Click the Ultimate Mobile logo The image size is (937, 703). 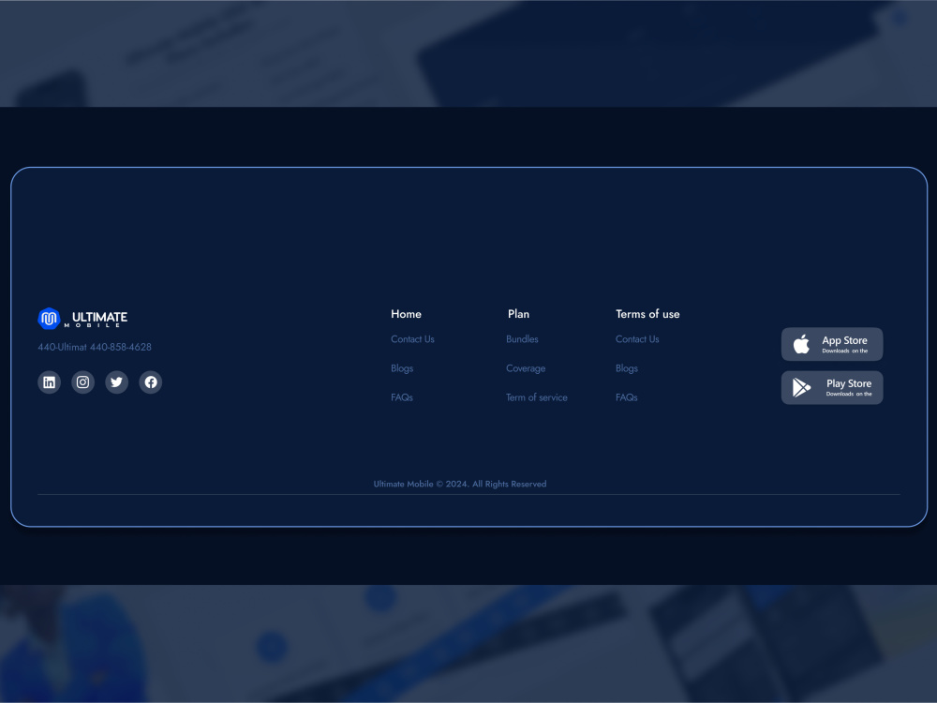point(82,318)
